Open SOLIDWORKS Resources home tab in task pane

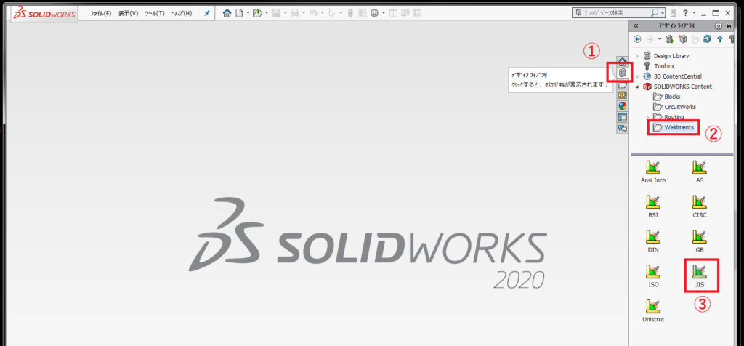tap(623, 63)
